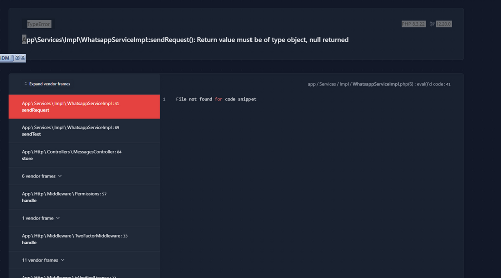Open MessagesController store frame
This screenshot has height=278, width=501.
[84, 155]
